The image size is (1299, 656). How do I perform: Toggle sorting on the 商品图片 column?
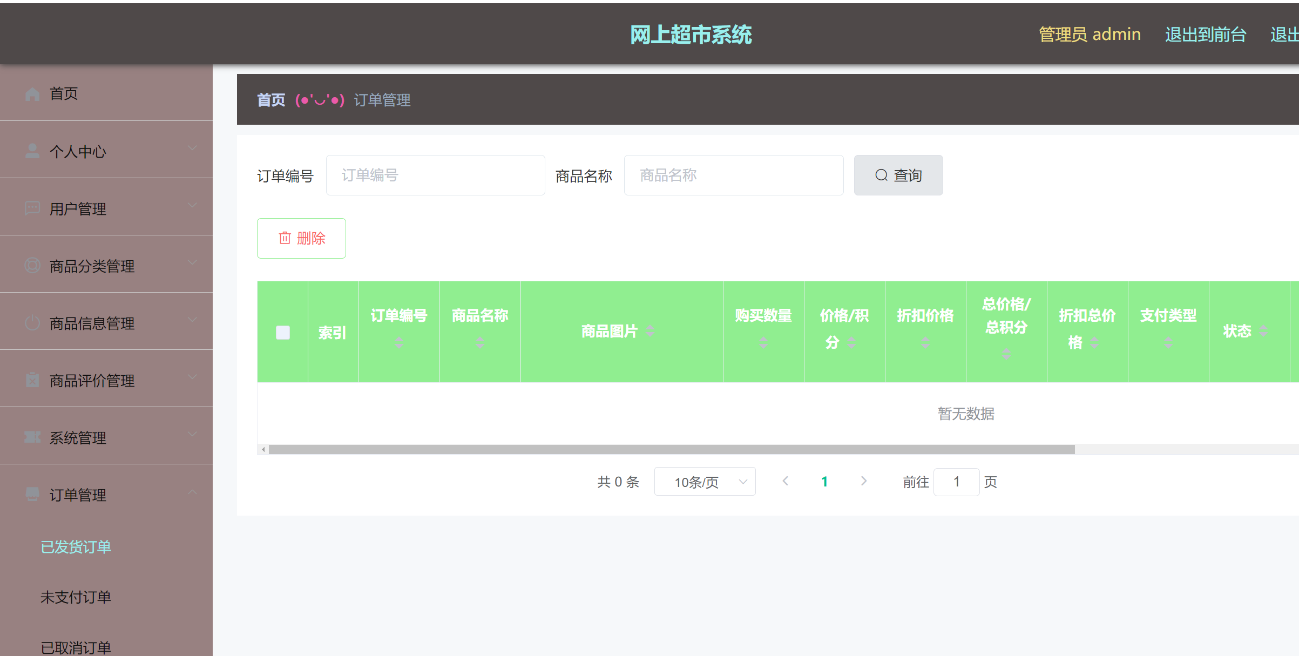pyautogui.click(x=651, y=332)
